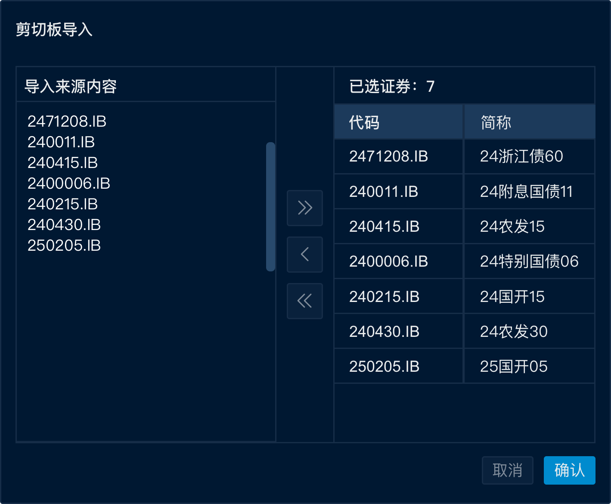Select 240011.IB from the source content list
611x504 pixels.
[x=61, y=142]
